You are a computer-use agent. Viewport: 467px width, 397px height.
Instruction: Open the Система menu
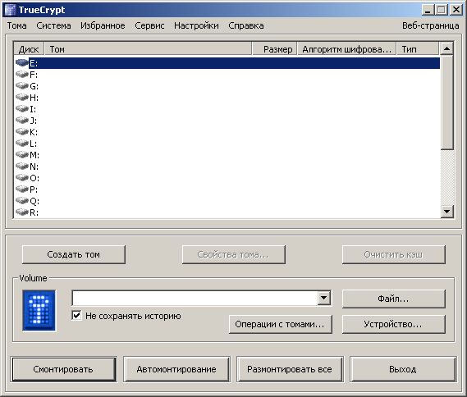[x=53, y=25]
